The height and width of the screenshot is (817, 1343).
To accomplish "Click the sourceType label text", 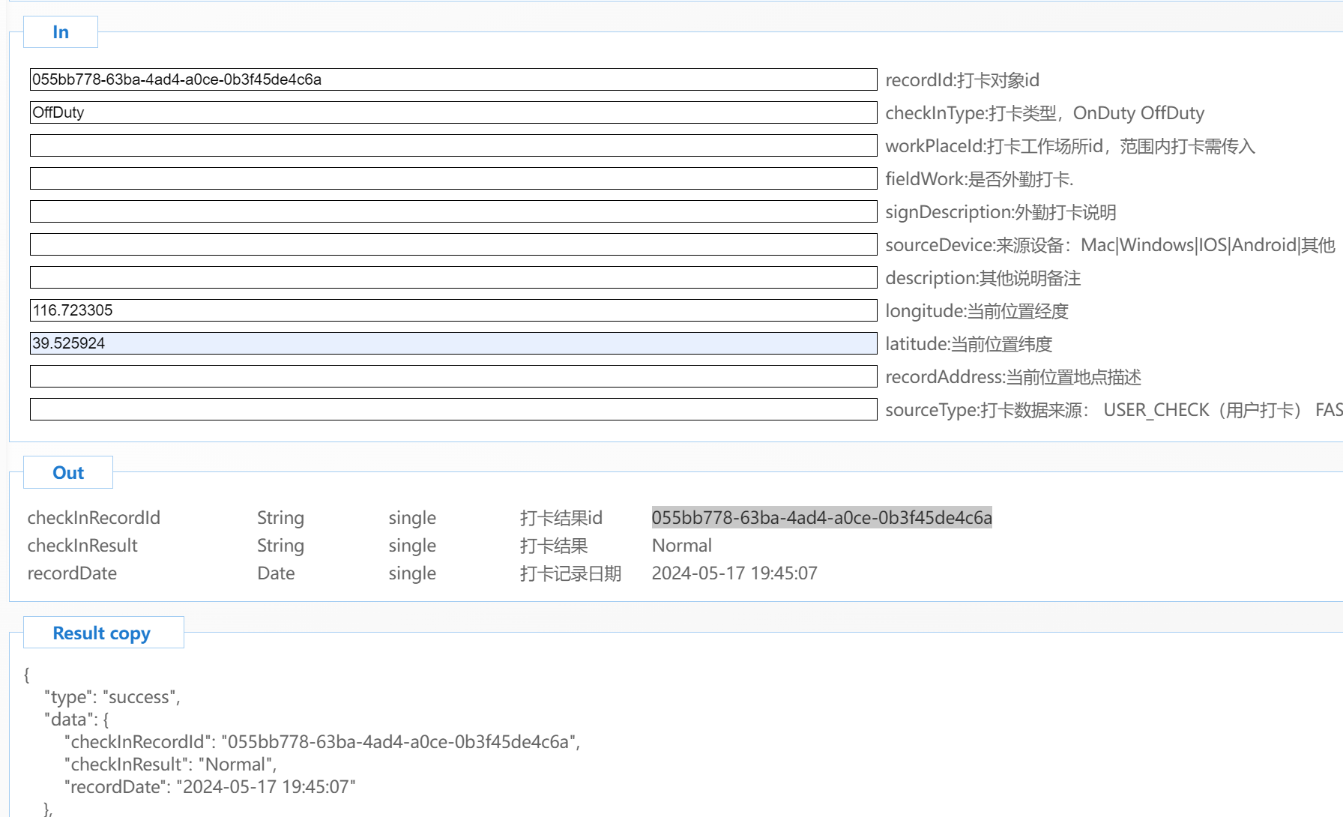I will (x=1114, y=410).
